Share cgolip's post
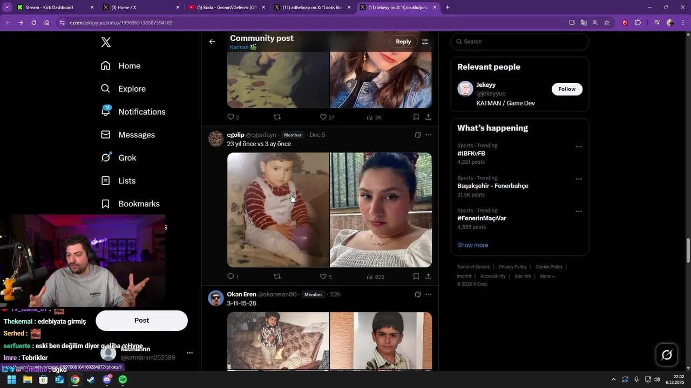The width and height of the screenshot is (691, 388). click(428, 276)
